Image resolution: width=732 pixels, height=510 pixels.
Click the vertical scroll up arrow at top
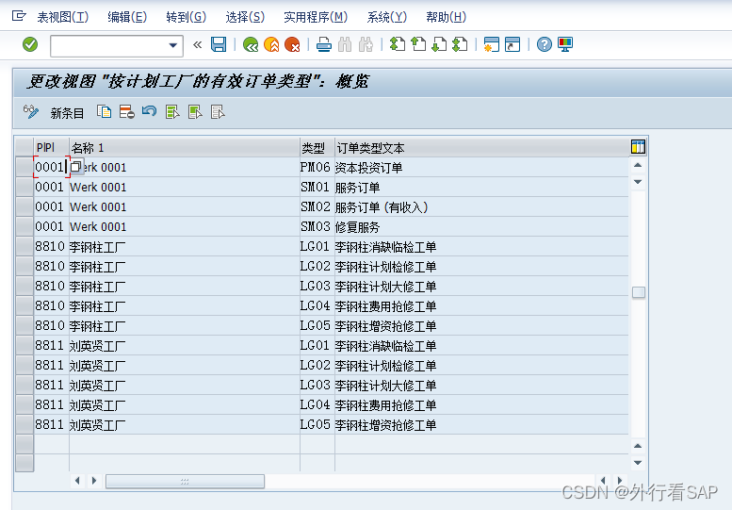[638, 165]
